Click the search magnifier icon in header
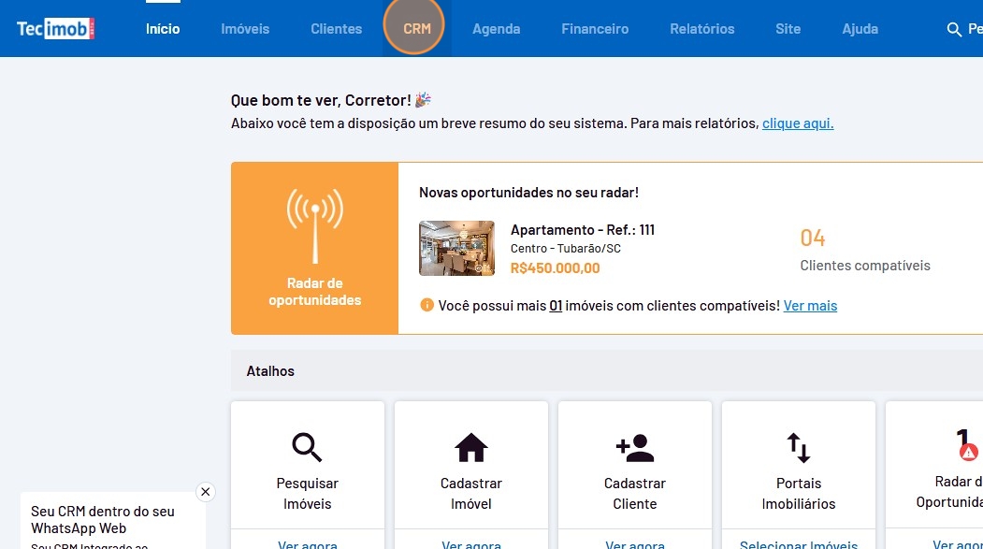The height and width of the screenshot is (549, 983). point(954,29)
